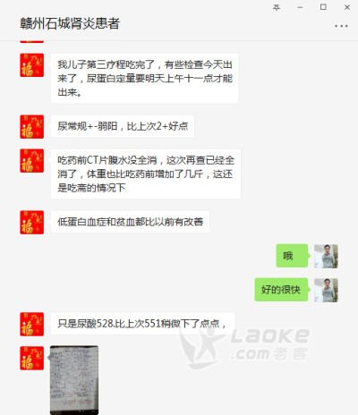Click avatar beside the CT腹水 message

click(32, 161)
